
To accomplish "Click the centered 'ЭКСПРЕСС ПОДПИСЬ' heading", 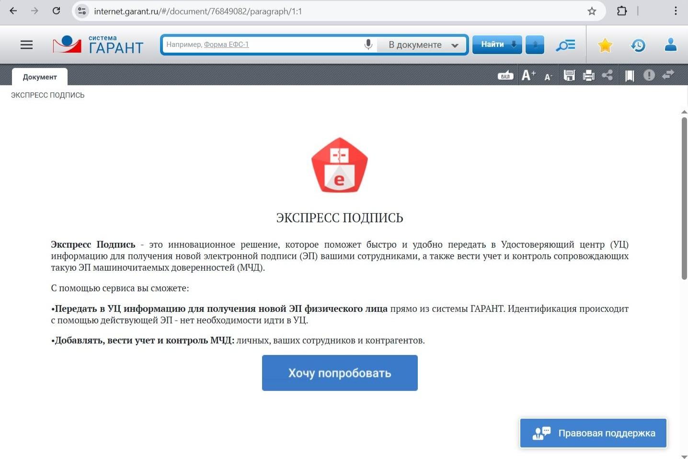I will pyautogui.click(x=340, y=218).
